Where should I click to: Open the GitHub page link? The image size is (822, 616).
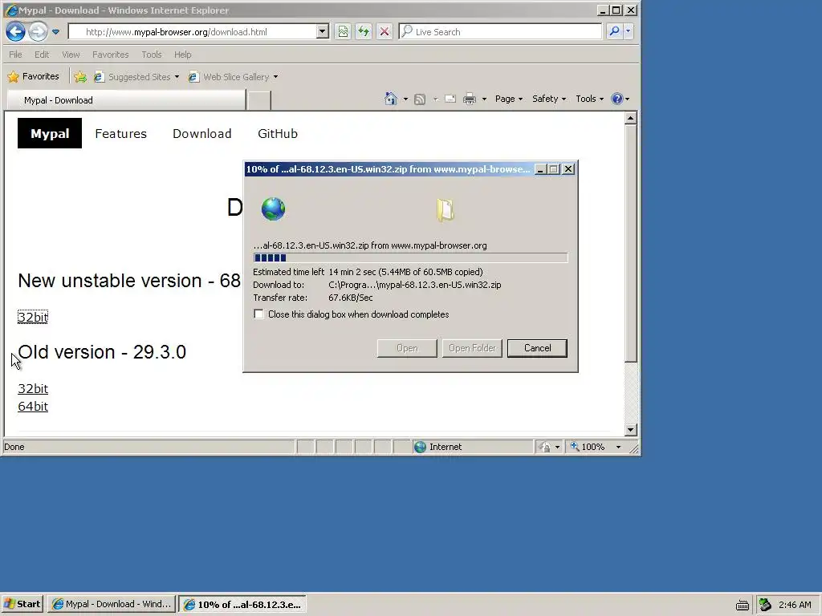coord(277,134)
